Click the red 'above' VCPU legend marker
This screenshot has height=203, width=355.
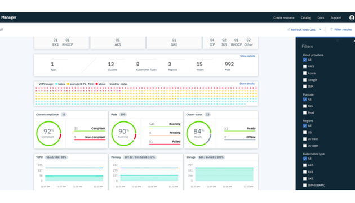pos(97,84)
